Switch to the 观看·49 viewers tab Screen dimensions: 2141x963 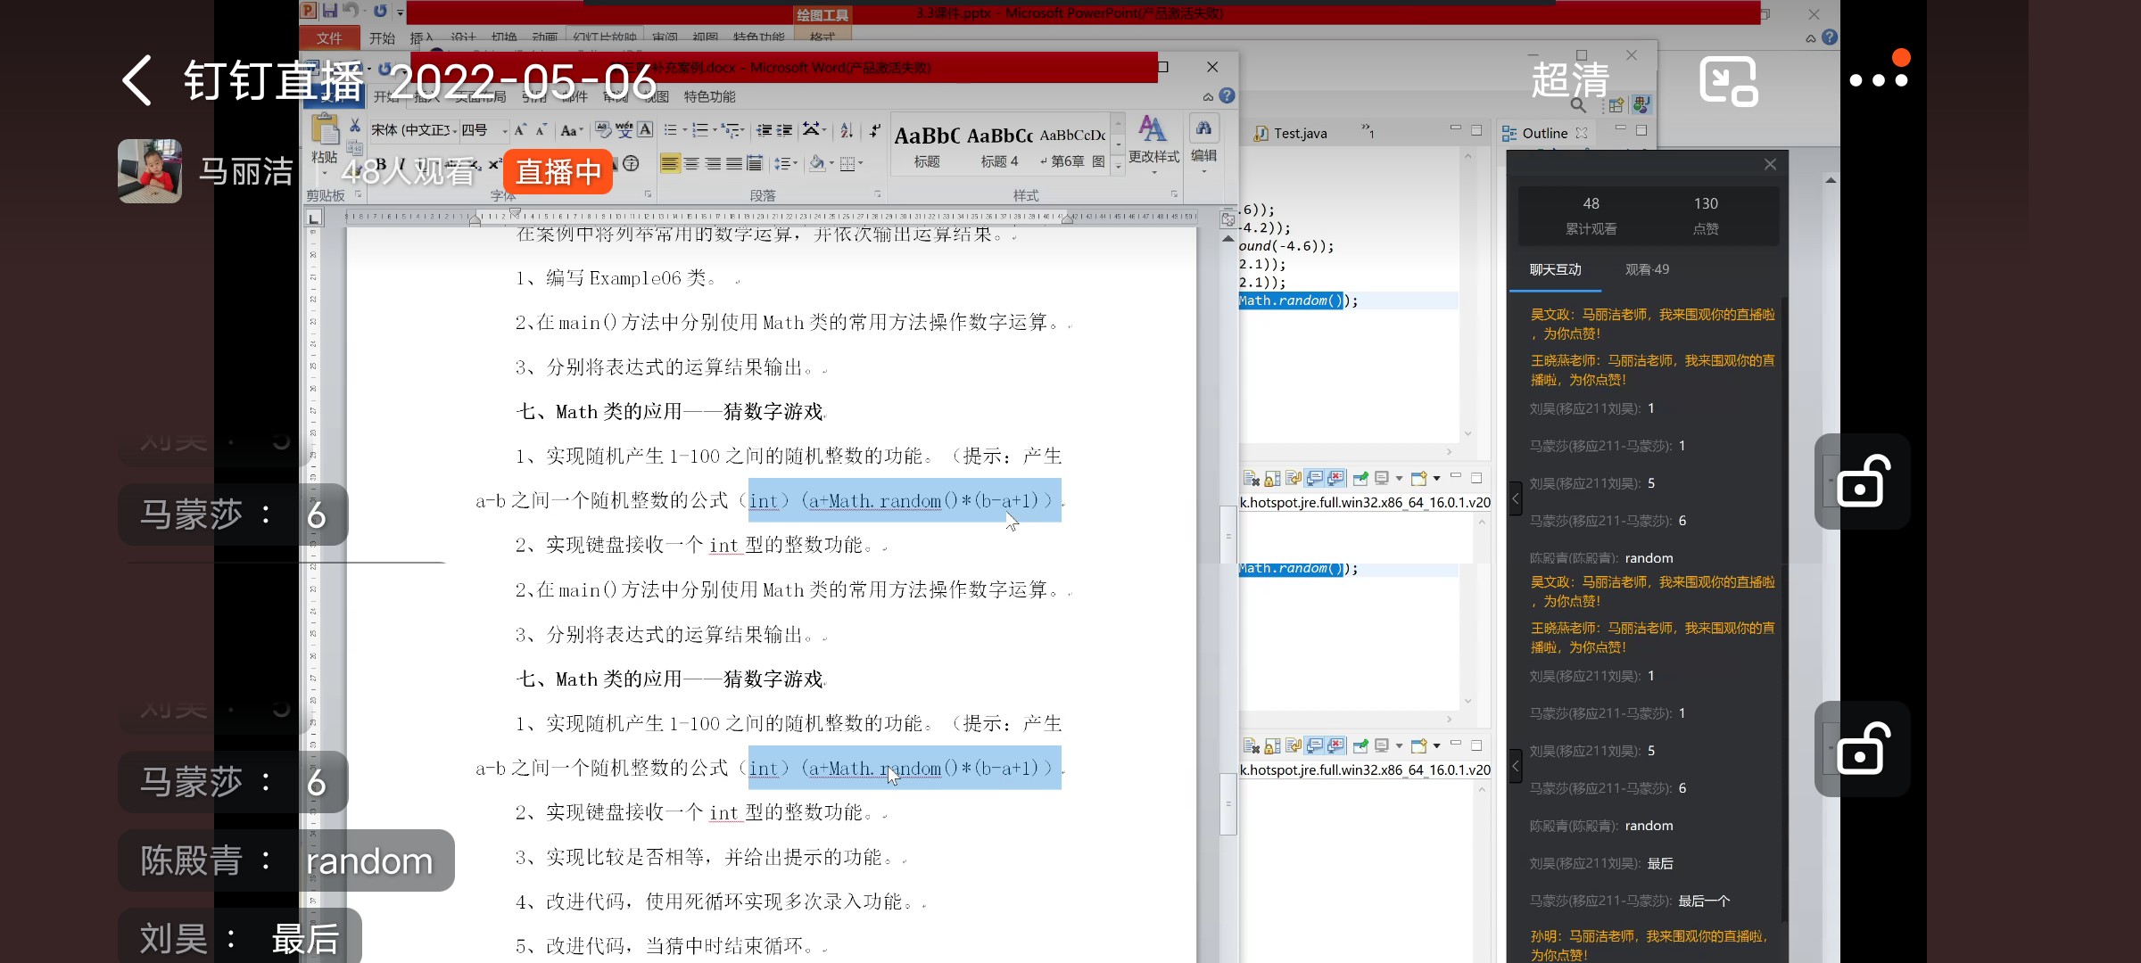(x=1646, y=269)
